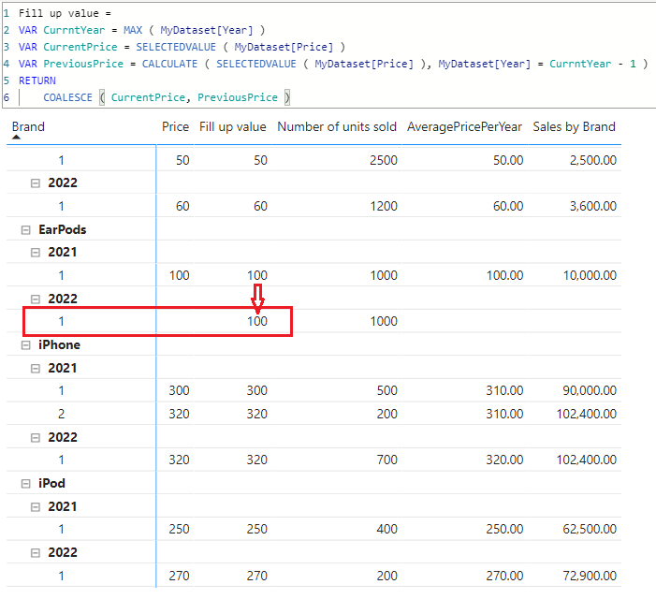Click the units sold value 1200
Viewport: 656px width, 599px height.
pos(384,206)
